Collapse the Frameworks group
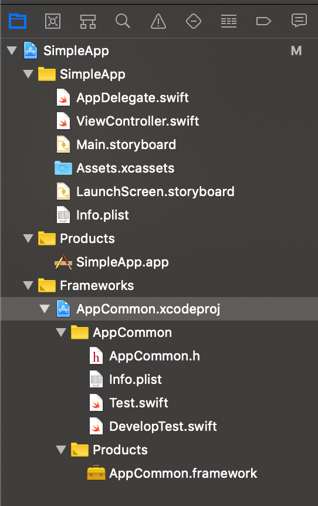 click(x=28, y=285)
